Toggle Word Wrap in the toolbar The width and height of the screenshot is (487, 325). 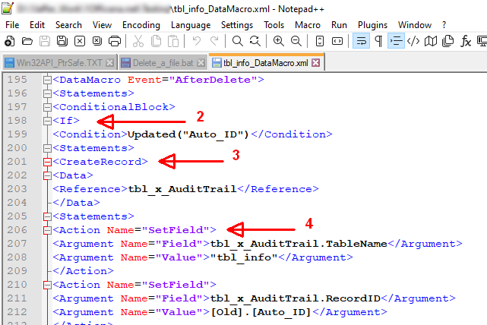tap(361, 41)
